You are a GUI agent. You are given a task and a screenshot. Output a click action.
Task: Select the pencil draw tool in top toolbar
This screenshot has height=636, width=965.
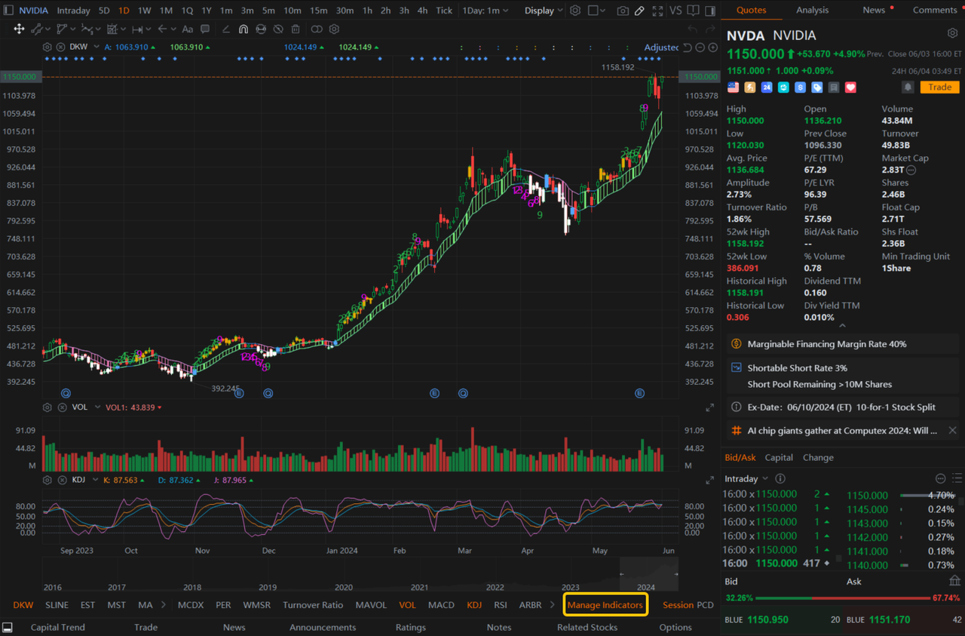(x=639, y=11)
